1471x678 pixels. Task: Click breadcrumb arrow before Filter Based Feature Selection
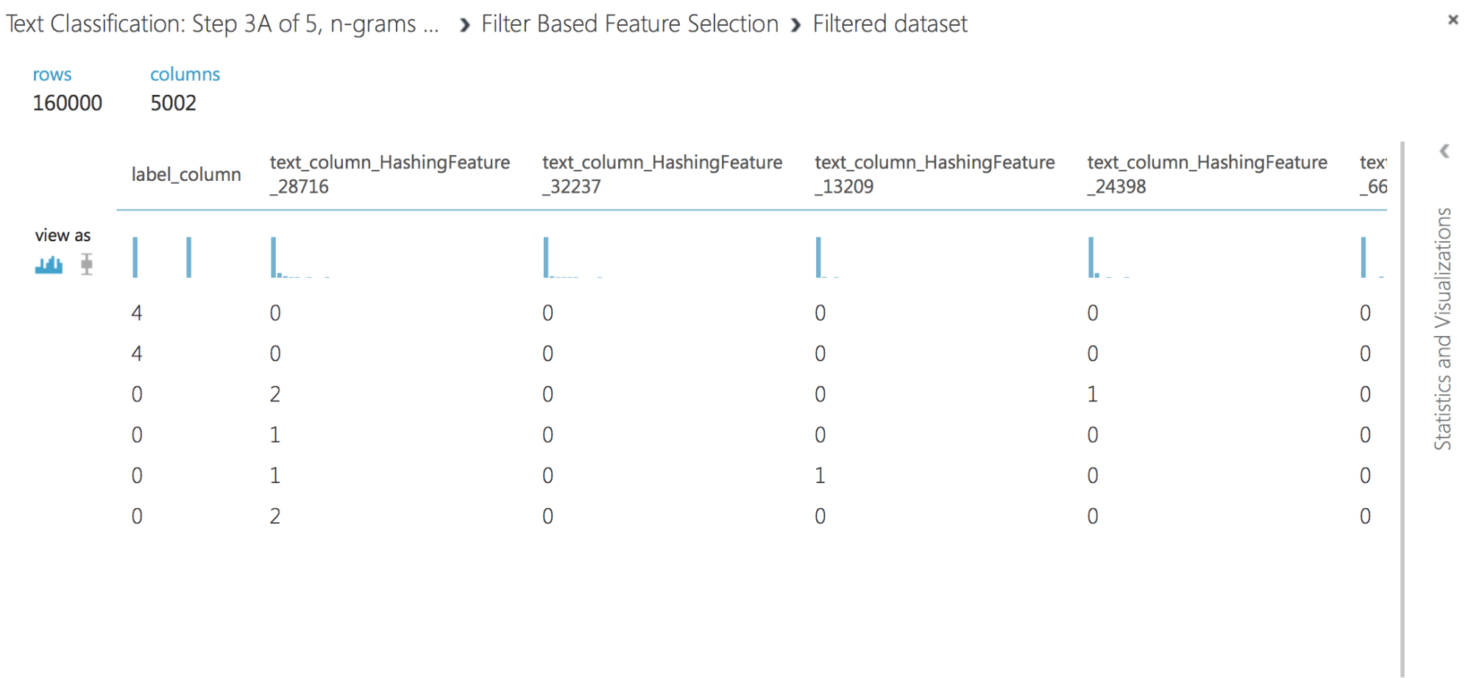pos(464,26)
